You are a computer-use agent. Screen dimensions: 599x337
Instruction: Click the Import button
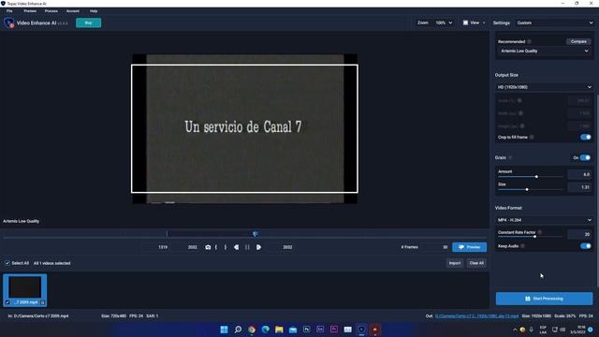(x=455, y=263)
